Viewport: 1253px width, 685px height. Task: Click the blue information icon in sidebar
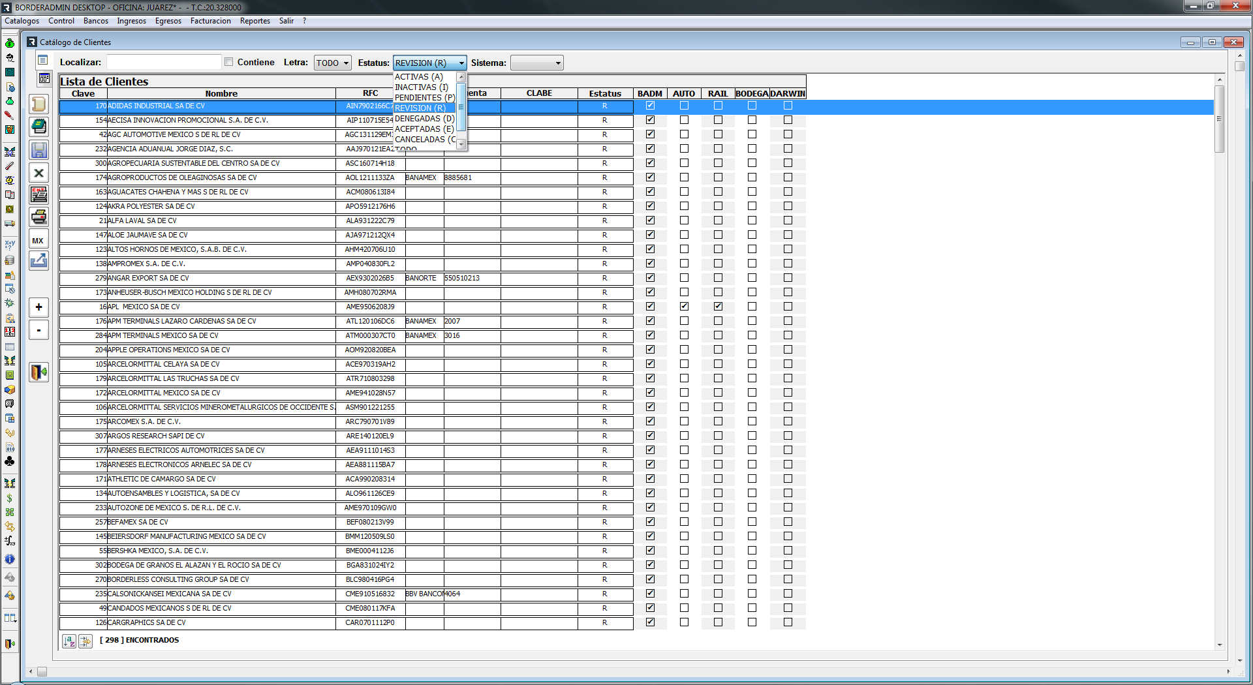[x=10, y=559]
